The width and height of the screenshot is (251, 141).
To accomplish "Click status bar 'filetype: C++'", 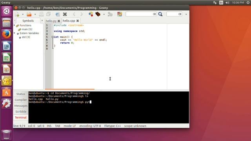I will click(x=113, y=126).
